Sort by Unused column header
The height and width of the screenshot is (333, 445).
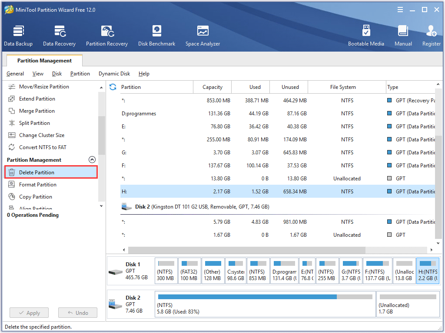290,87
